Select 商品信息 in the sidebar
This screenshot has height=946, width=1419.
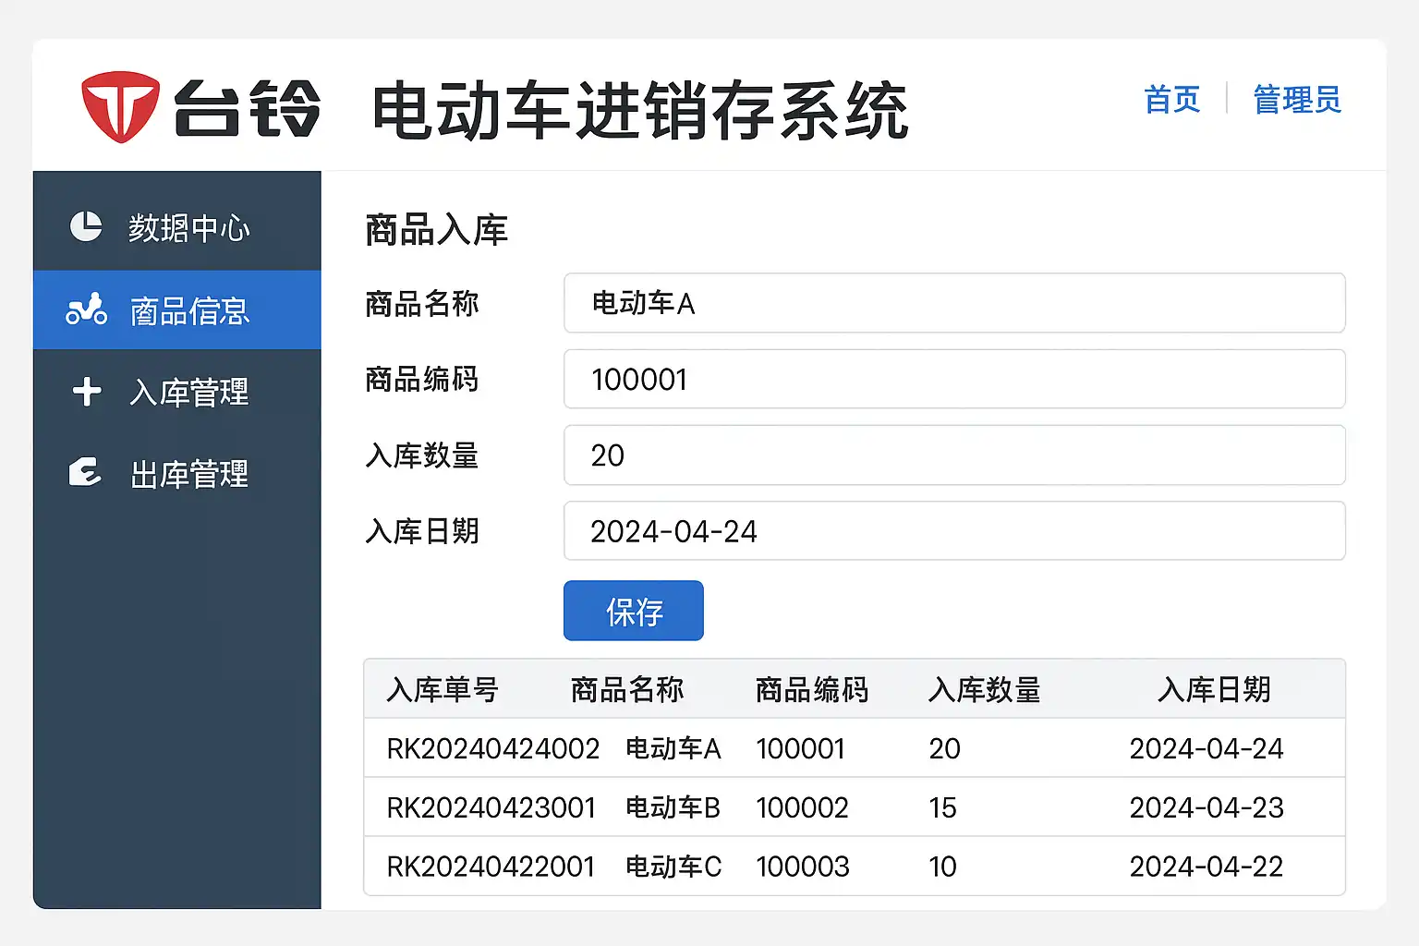(177, 310)
